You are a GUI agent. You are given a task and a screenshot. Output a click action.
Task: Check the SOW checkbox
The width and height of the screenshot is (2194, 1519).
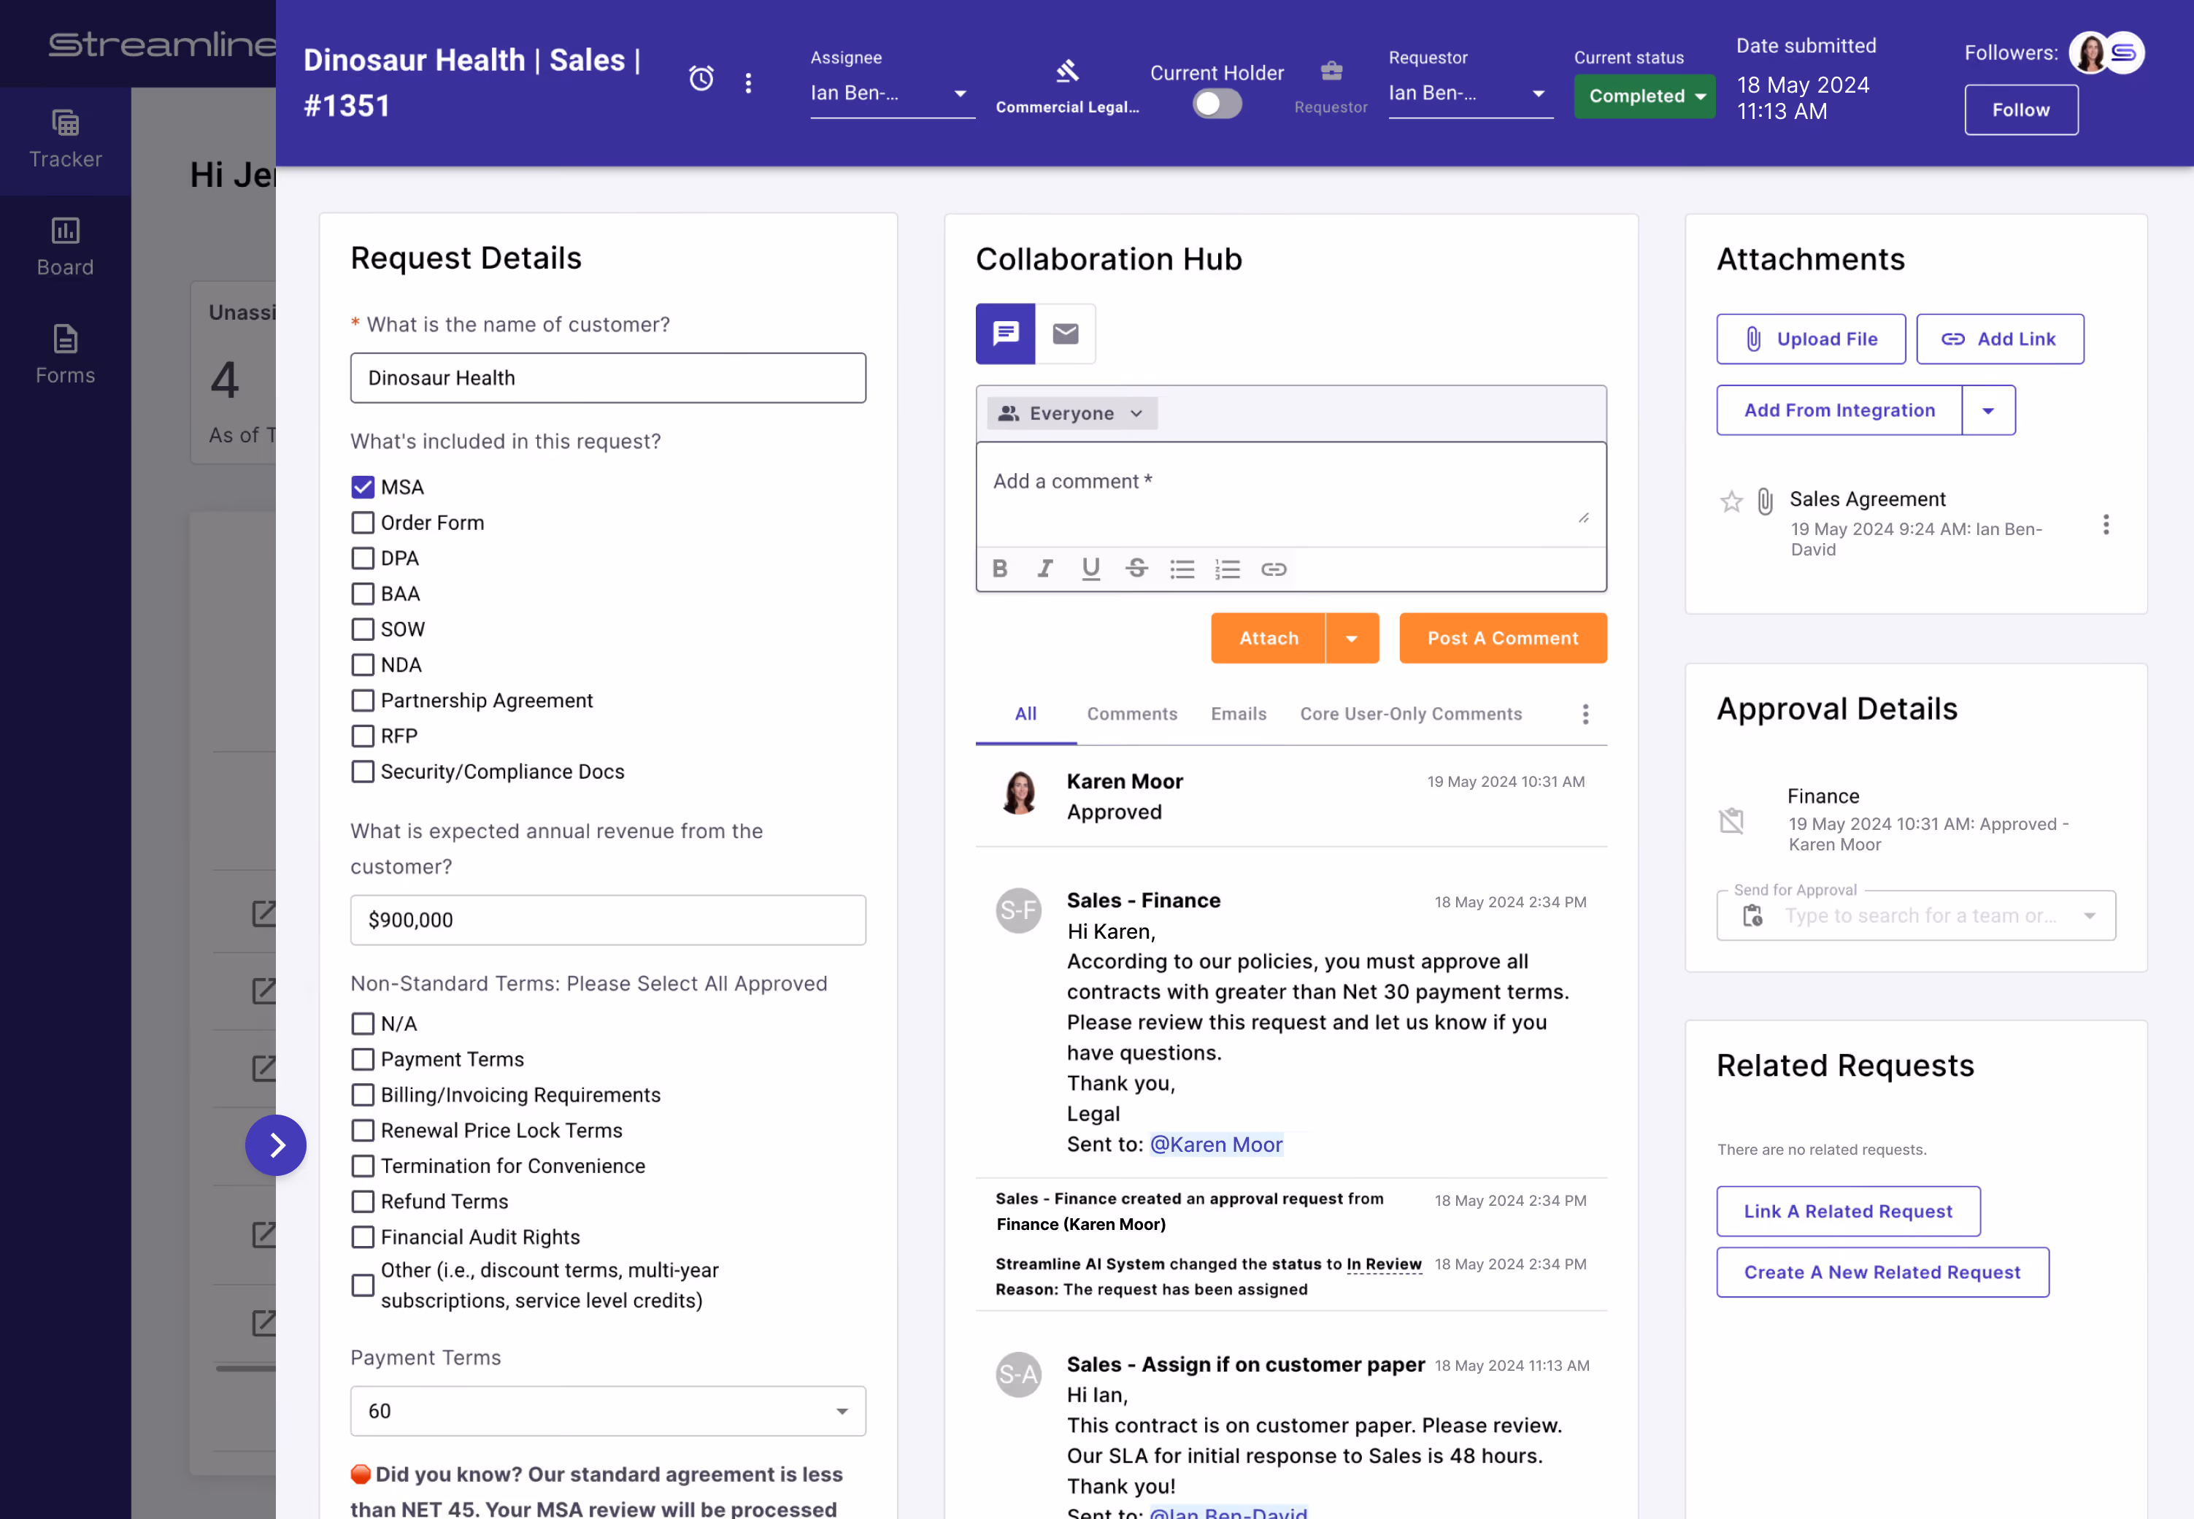[363, 629]
